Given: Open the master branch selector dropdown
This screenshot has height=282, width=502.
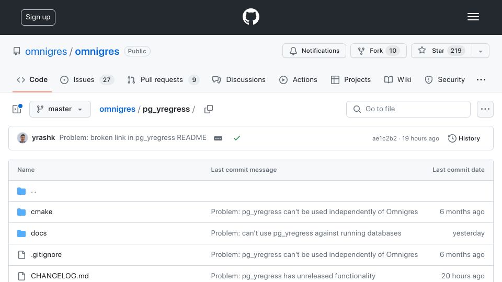Looking at the screenshot, I should (x=60, y=109).
